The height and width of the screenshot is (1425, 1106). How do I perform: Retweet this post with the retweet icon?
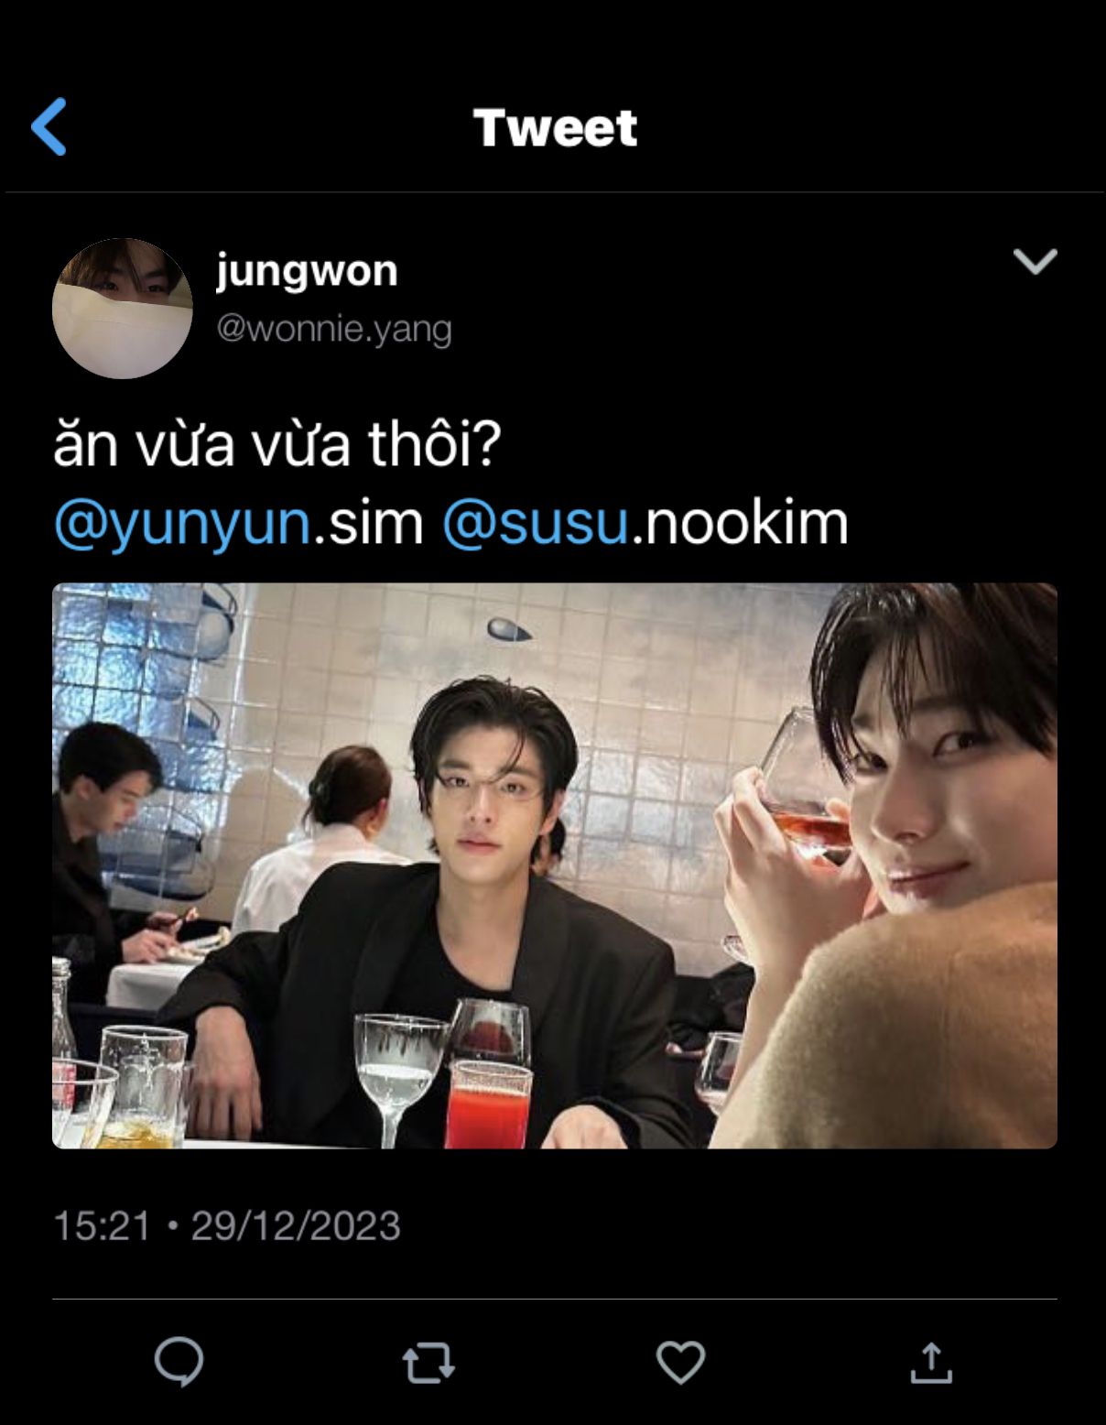click(428, 1363)
